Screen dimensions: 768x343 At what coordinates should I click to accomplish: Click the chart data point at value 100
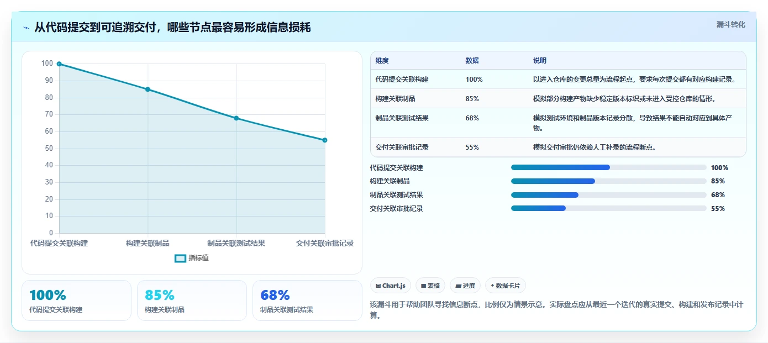(x=59, y=64)
